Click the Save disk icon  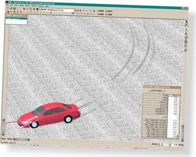tap(14, 9)
